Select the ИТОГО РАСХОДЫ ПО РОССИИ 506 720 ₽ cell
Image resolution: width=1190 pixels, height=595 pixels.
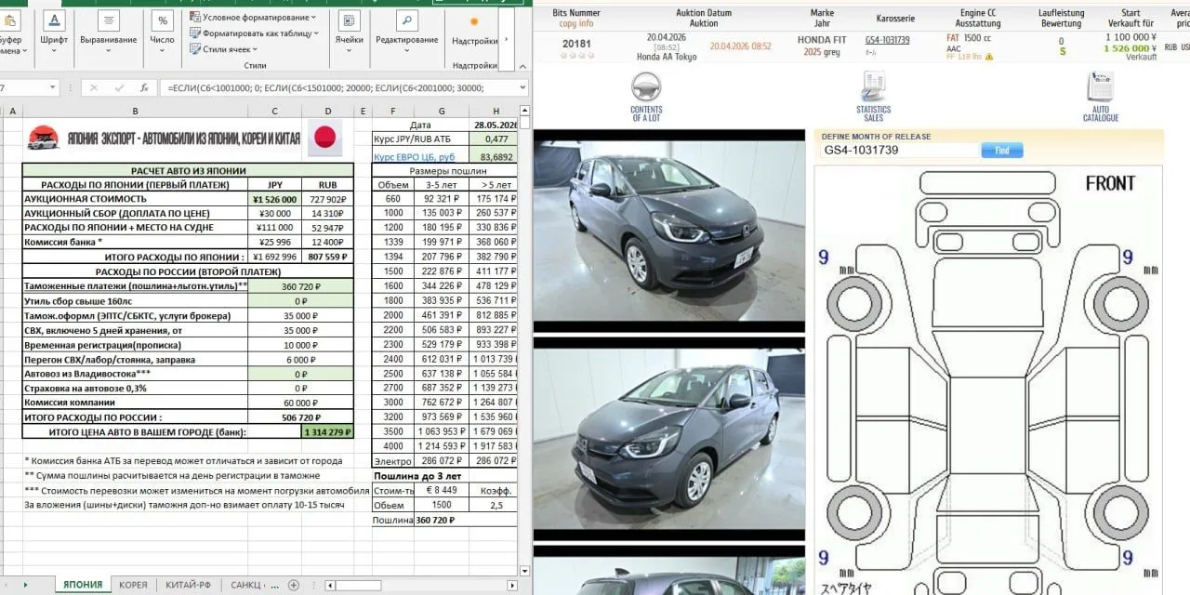[301, 417]
